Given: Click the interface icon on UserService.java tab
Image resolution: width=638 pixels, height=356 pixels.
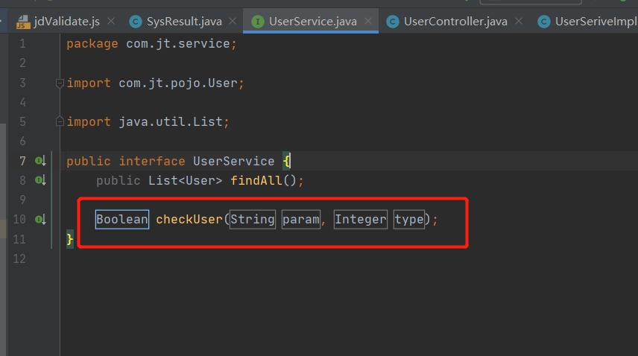Looking at the screenshot, I should pyautogui.click(x=258, y=22).
